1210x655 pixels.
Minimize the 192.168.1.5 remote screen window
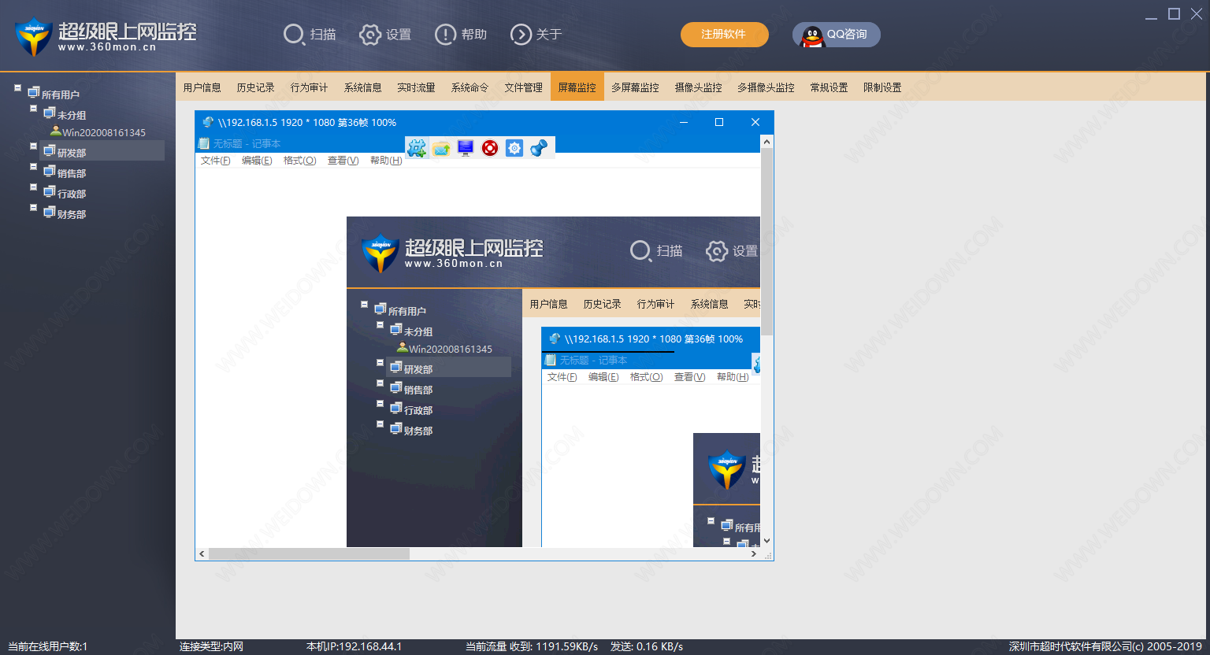click(684, 122)
